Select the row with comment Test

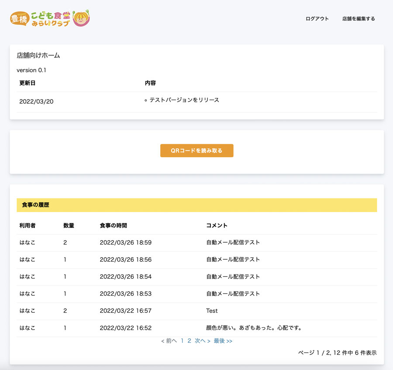click(x=212, y=311)
